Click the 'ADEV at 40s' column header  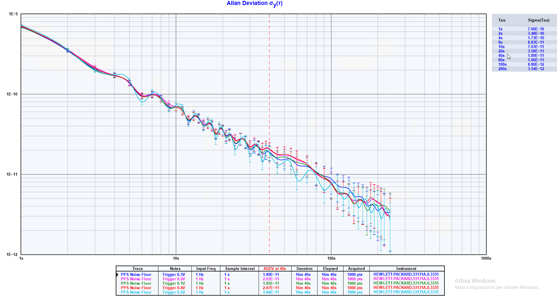[x=275, y=269]
